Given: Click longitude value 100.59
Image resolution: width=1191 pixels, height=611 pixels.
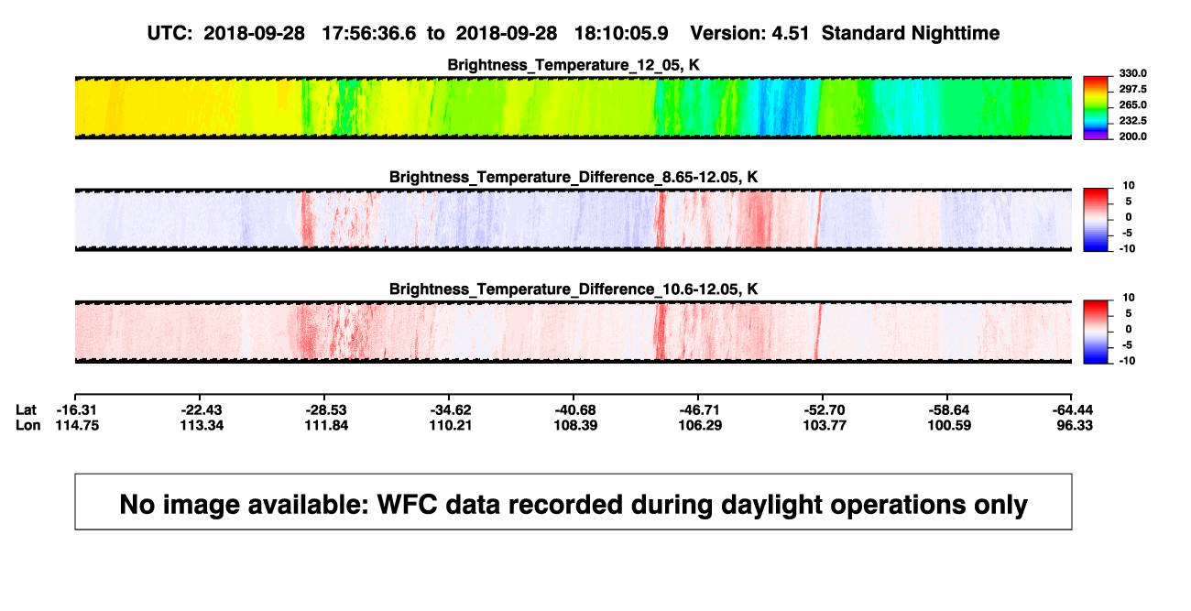Looking at the screenshot, I should 951,425.
